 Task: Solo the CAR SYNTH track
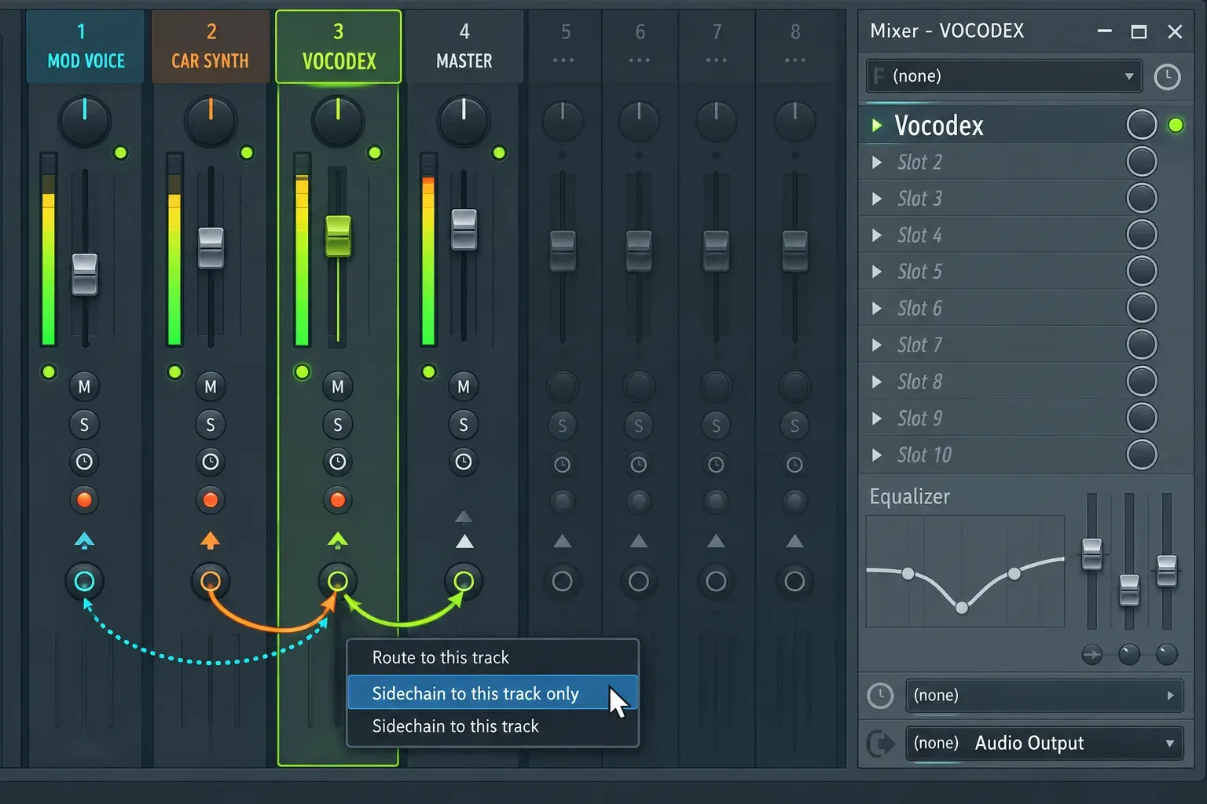point(210,425)
